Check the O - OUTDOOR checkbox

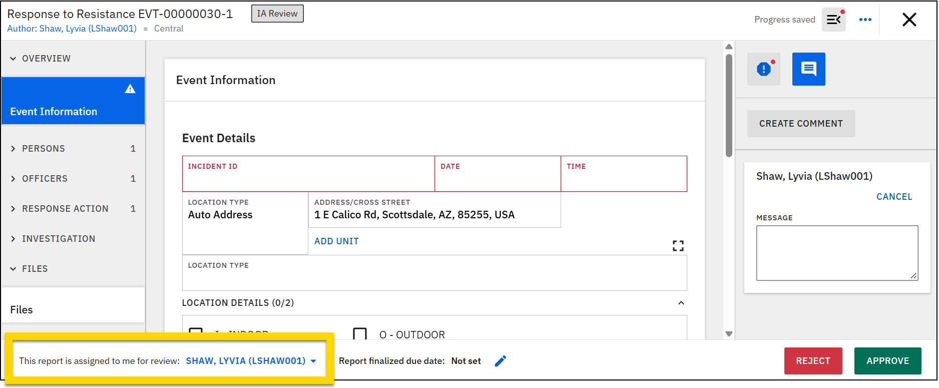click(360, 334)
